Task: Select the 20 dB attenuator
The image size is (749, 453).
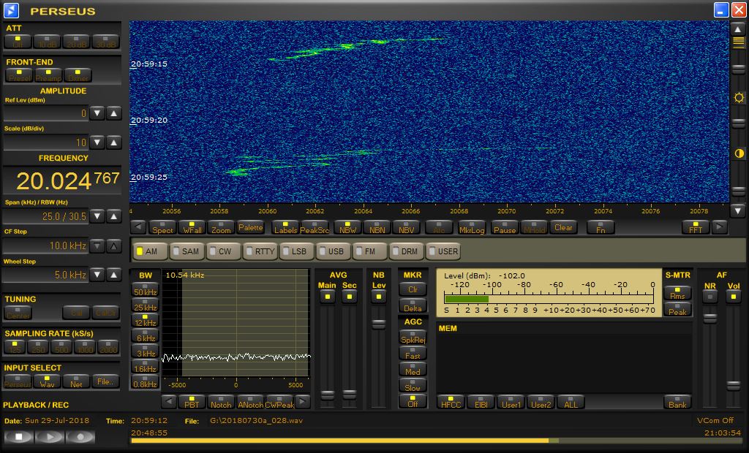Action: pyautogui.click(x=76, y=42)
